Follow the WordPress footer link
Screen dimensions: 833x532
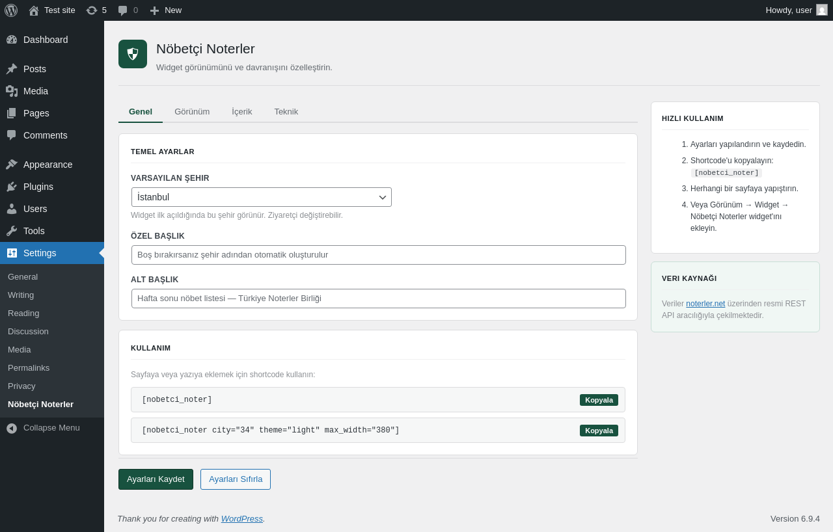[241, 518]
